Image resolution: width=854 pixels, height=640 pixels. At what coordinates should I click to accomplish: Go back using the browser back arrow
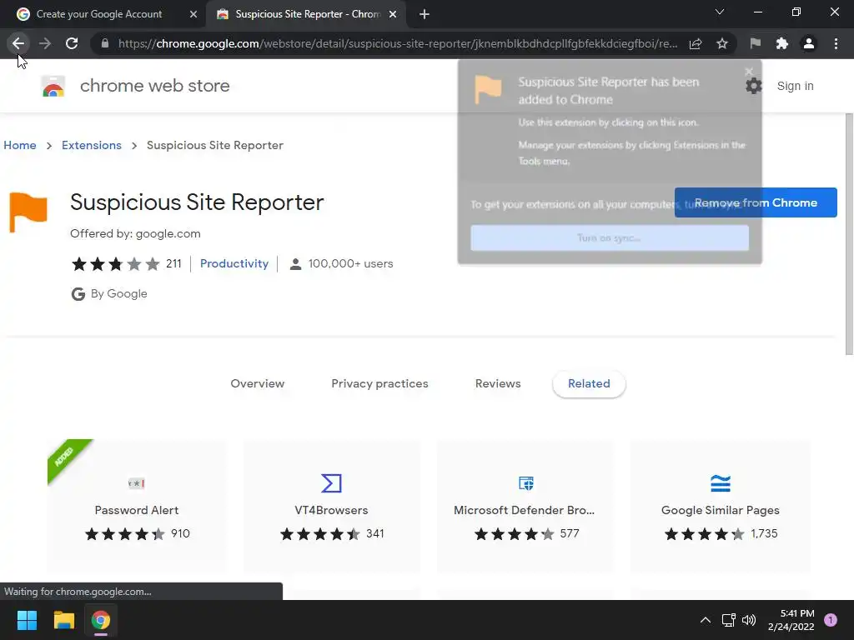pyautogui.click(x=18, y=43)
